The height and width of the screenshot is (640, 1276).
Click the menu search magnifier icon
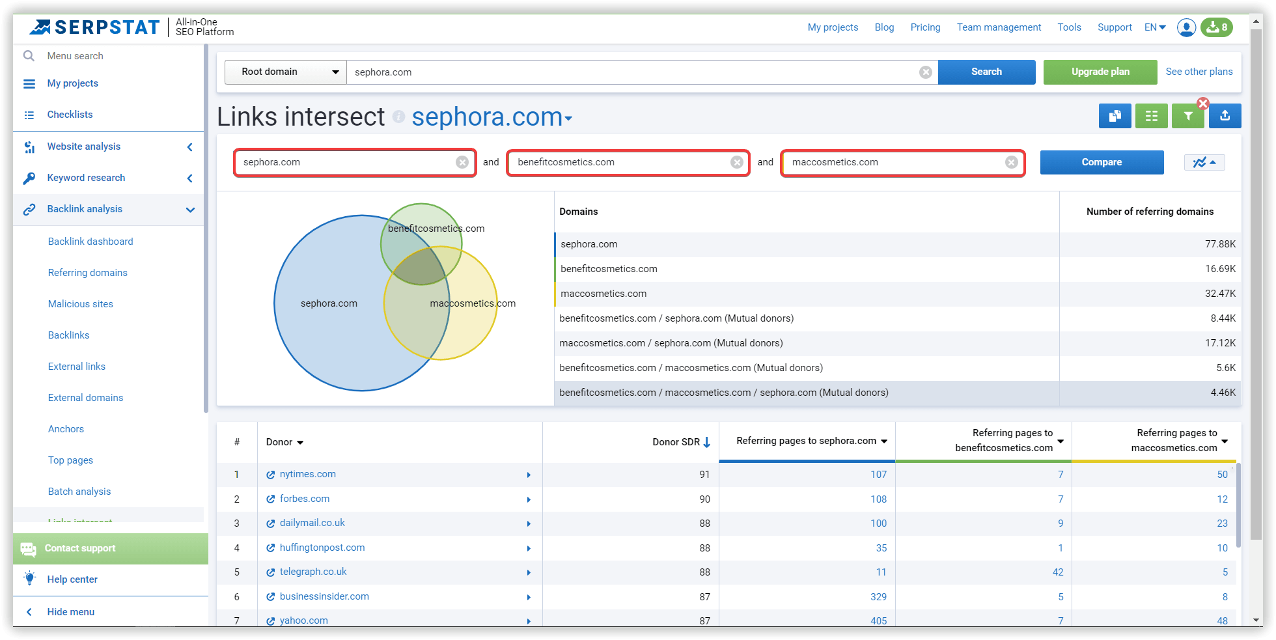point(29,56)
